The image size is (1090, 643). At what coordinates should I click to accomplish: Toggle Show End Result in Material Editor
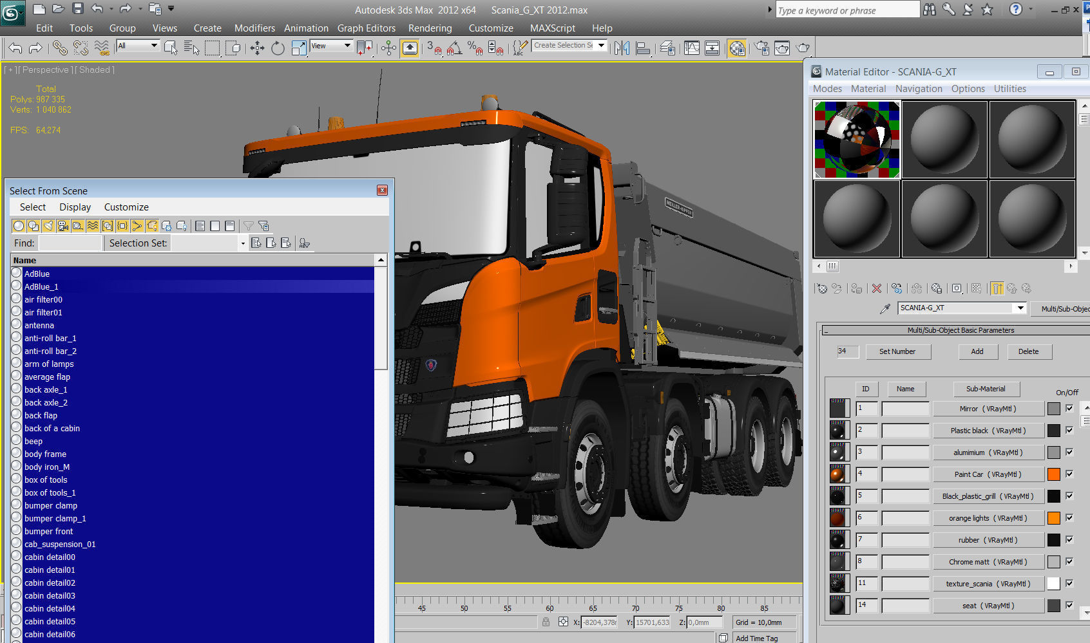point(997,288)
